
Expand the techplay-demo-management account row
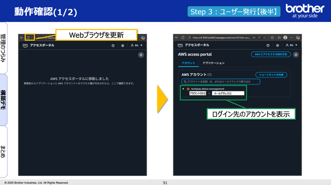pyautogui.click(x=183, y=89)
